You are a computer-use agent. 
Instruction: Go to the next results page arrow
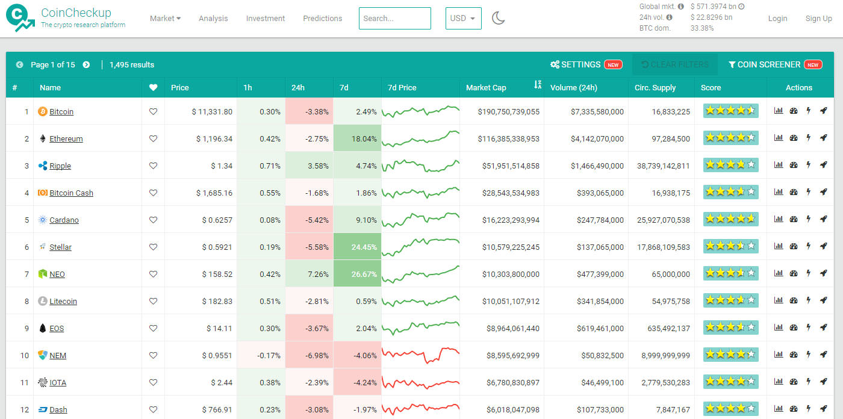(x=86, y=64)
